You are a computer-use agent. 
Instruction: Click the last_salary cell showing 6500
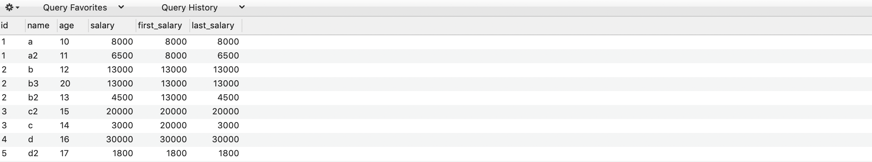point(228,56)
